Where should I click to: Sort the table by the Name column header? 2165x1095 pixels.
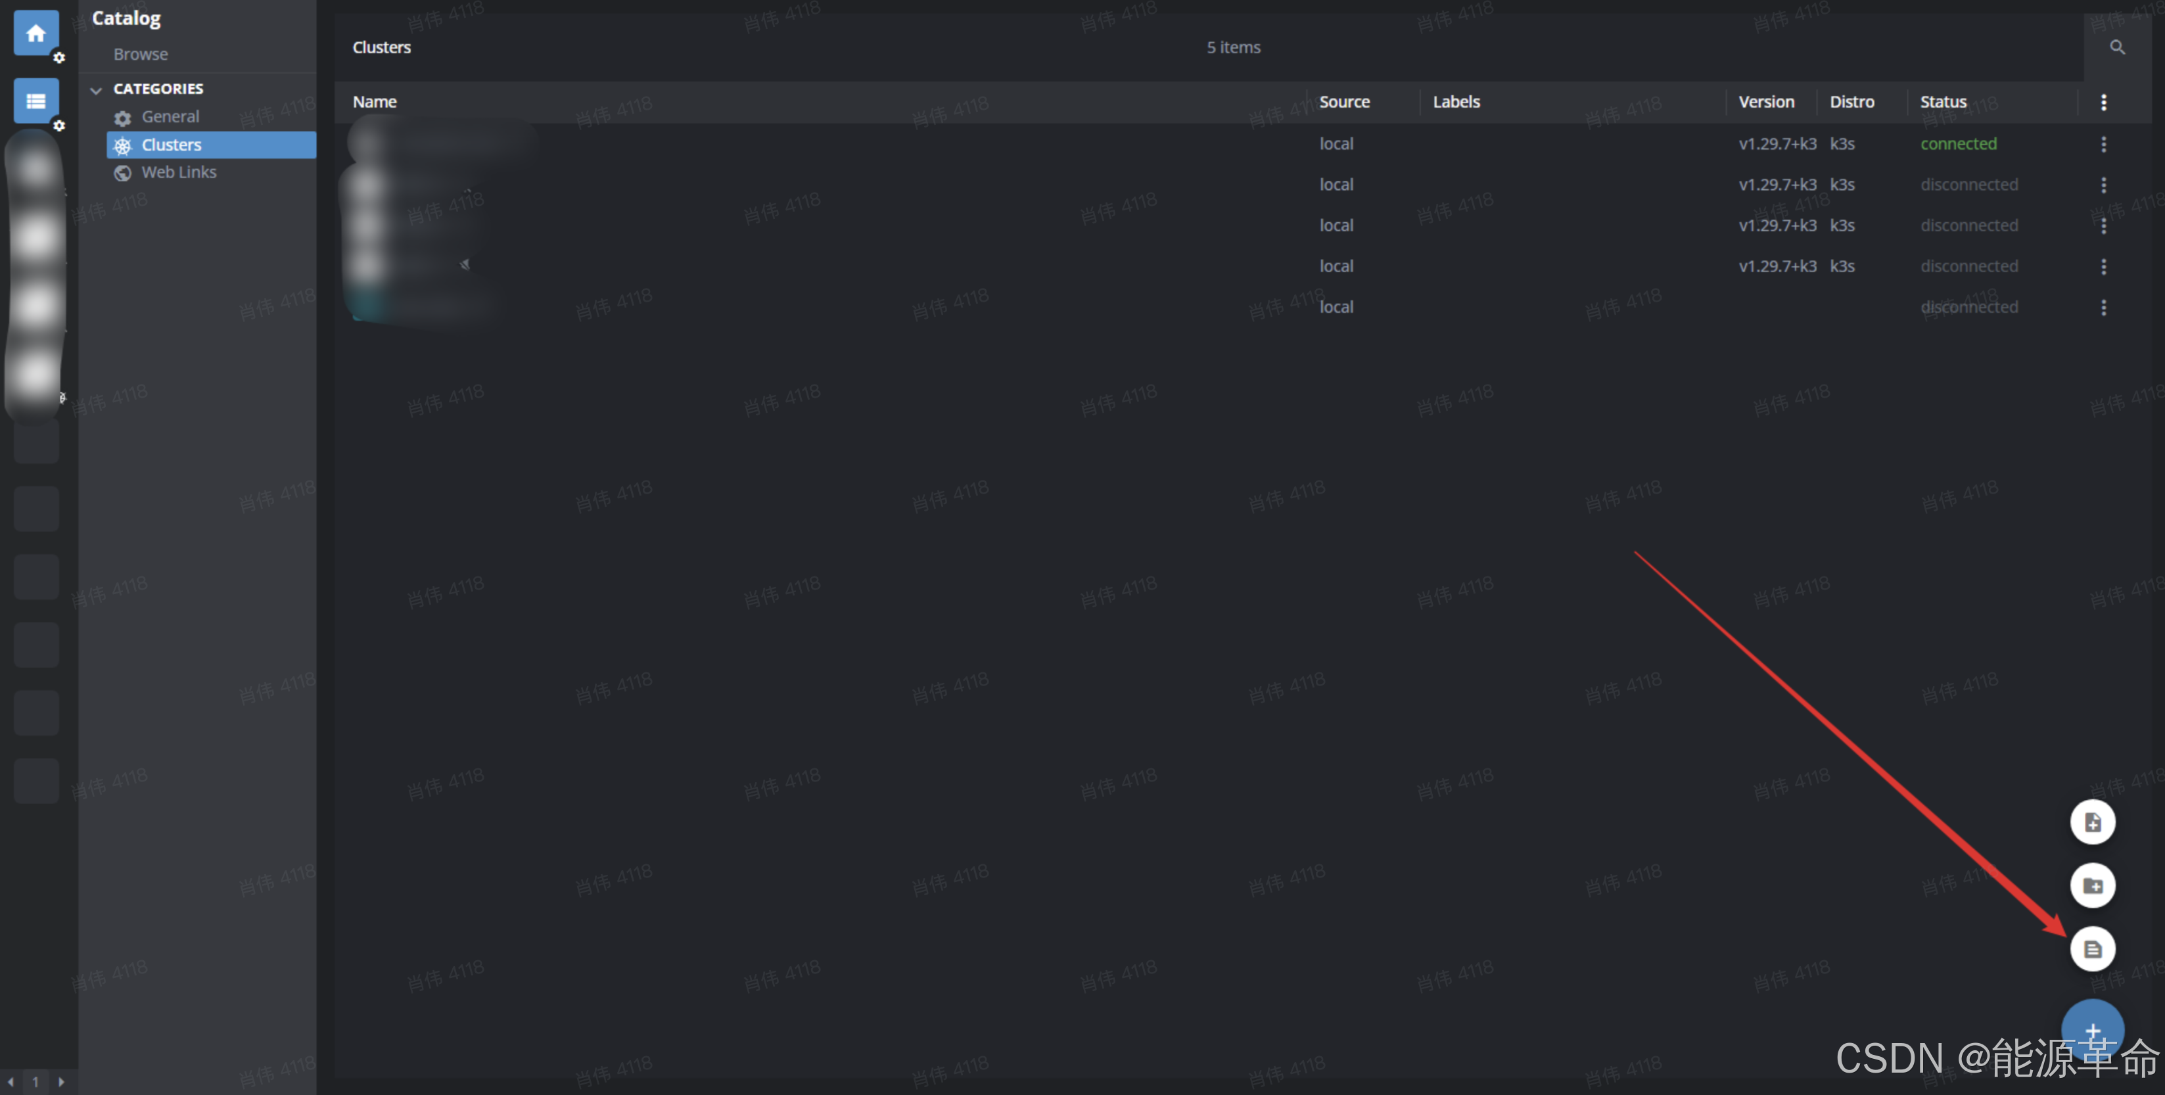[x=375, y=101]
